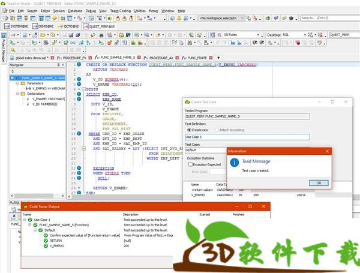Pin the Navigator panel with pin icon
Viewport: 360px width, 273px height.
pos(58,65)
